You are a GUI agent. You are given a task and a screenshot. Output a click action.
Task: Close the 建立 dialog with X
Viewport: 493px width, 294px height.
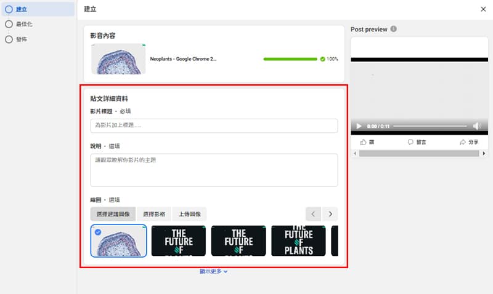483,9
